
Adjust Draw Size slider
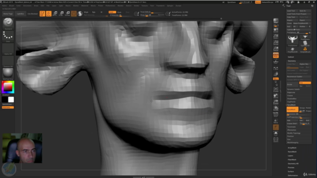(152, 15)
